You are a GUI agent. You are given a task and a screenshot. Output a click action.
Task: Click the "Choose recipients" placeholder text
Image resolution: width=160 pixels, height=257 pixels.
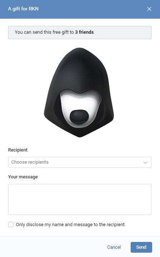point(30,162)
